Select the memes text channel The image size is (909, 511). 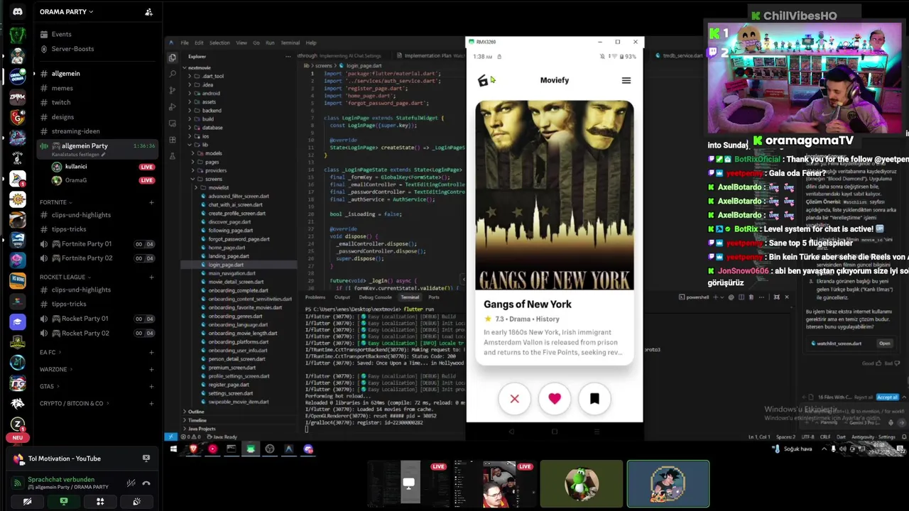click(x=62, y=88)
